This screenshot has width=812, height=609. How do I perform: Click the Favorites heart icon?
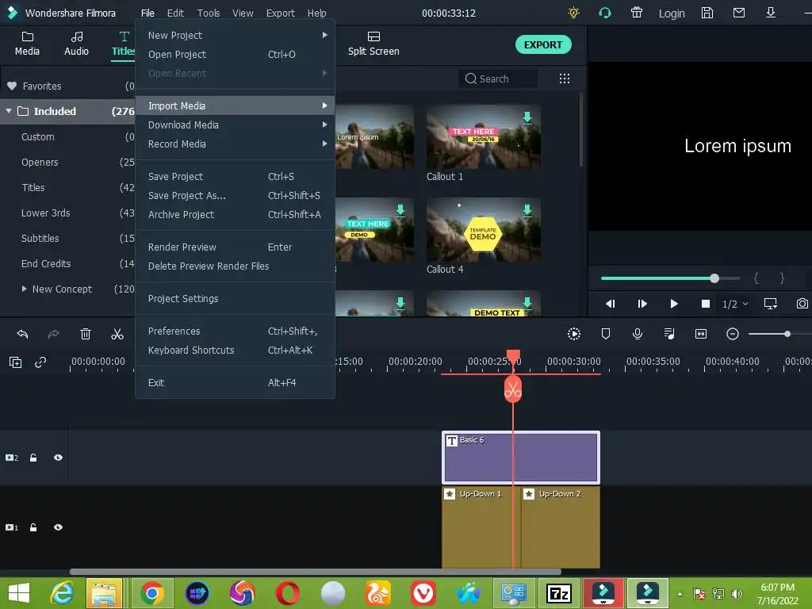pyautogui.click(x=12, y=86)
